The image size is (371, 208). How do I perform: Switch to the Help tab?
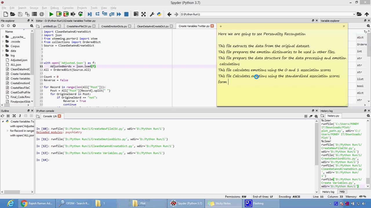pyautogui.click(x=342, y=192)
